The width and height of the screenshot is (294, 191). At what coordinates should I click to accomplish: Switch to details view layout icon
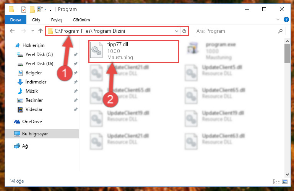tap(276, 181)
